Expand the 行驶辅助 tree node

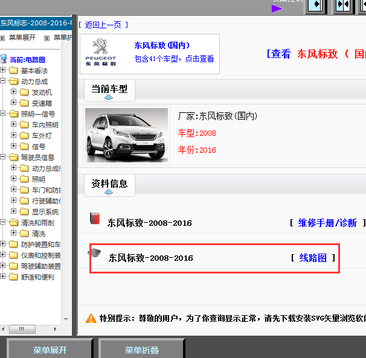click(13, 200)
